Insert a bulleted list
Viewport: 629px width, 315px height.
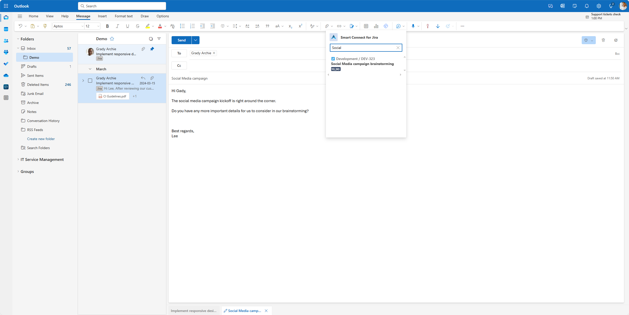pyautogui.click(x=182, y=26)
